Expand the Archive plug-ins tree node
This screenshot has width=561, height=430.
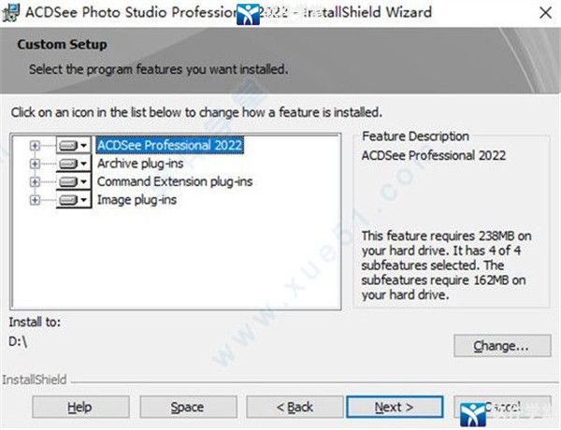[35, 164]
